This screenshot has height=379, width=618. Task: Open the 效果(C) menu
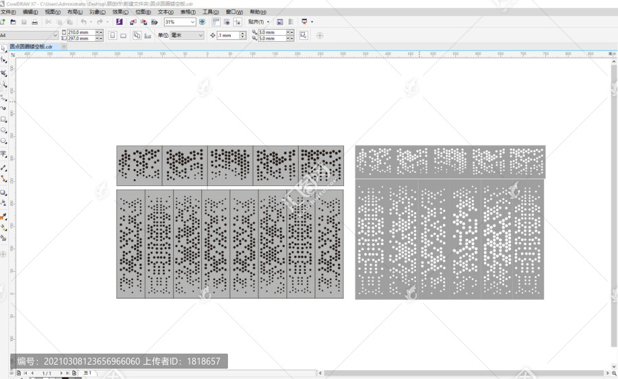[120, 12]
